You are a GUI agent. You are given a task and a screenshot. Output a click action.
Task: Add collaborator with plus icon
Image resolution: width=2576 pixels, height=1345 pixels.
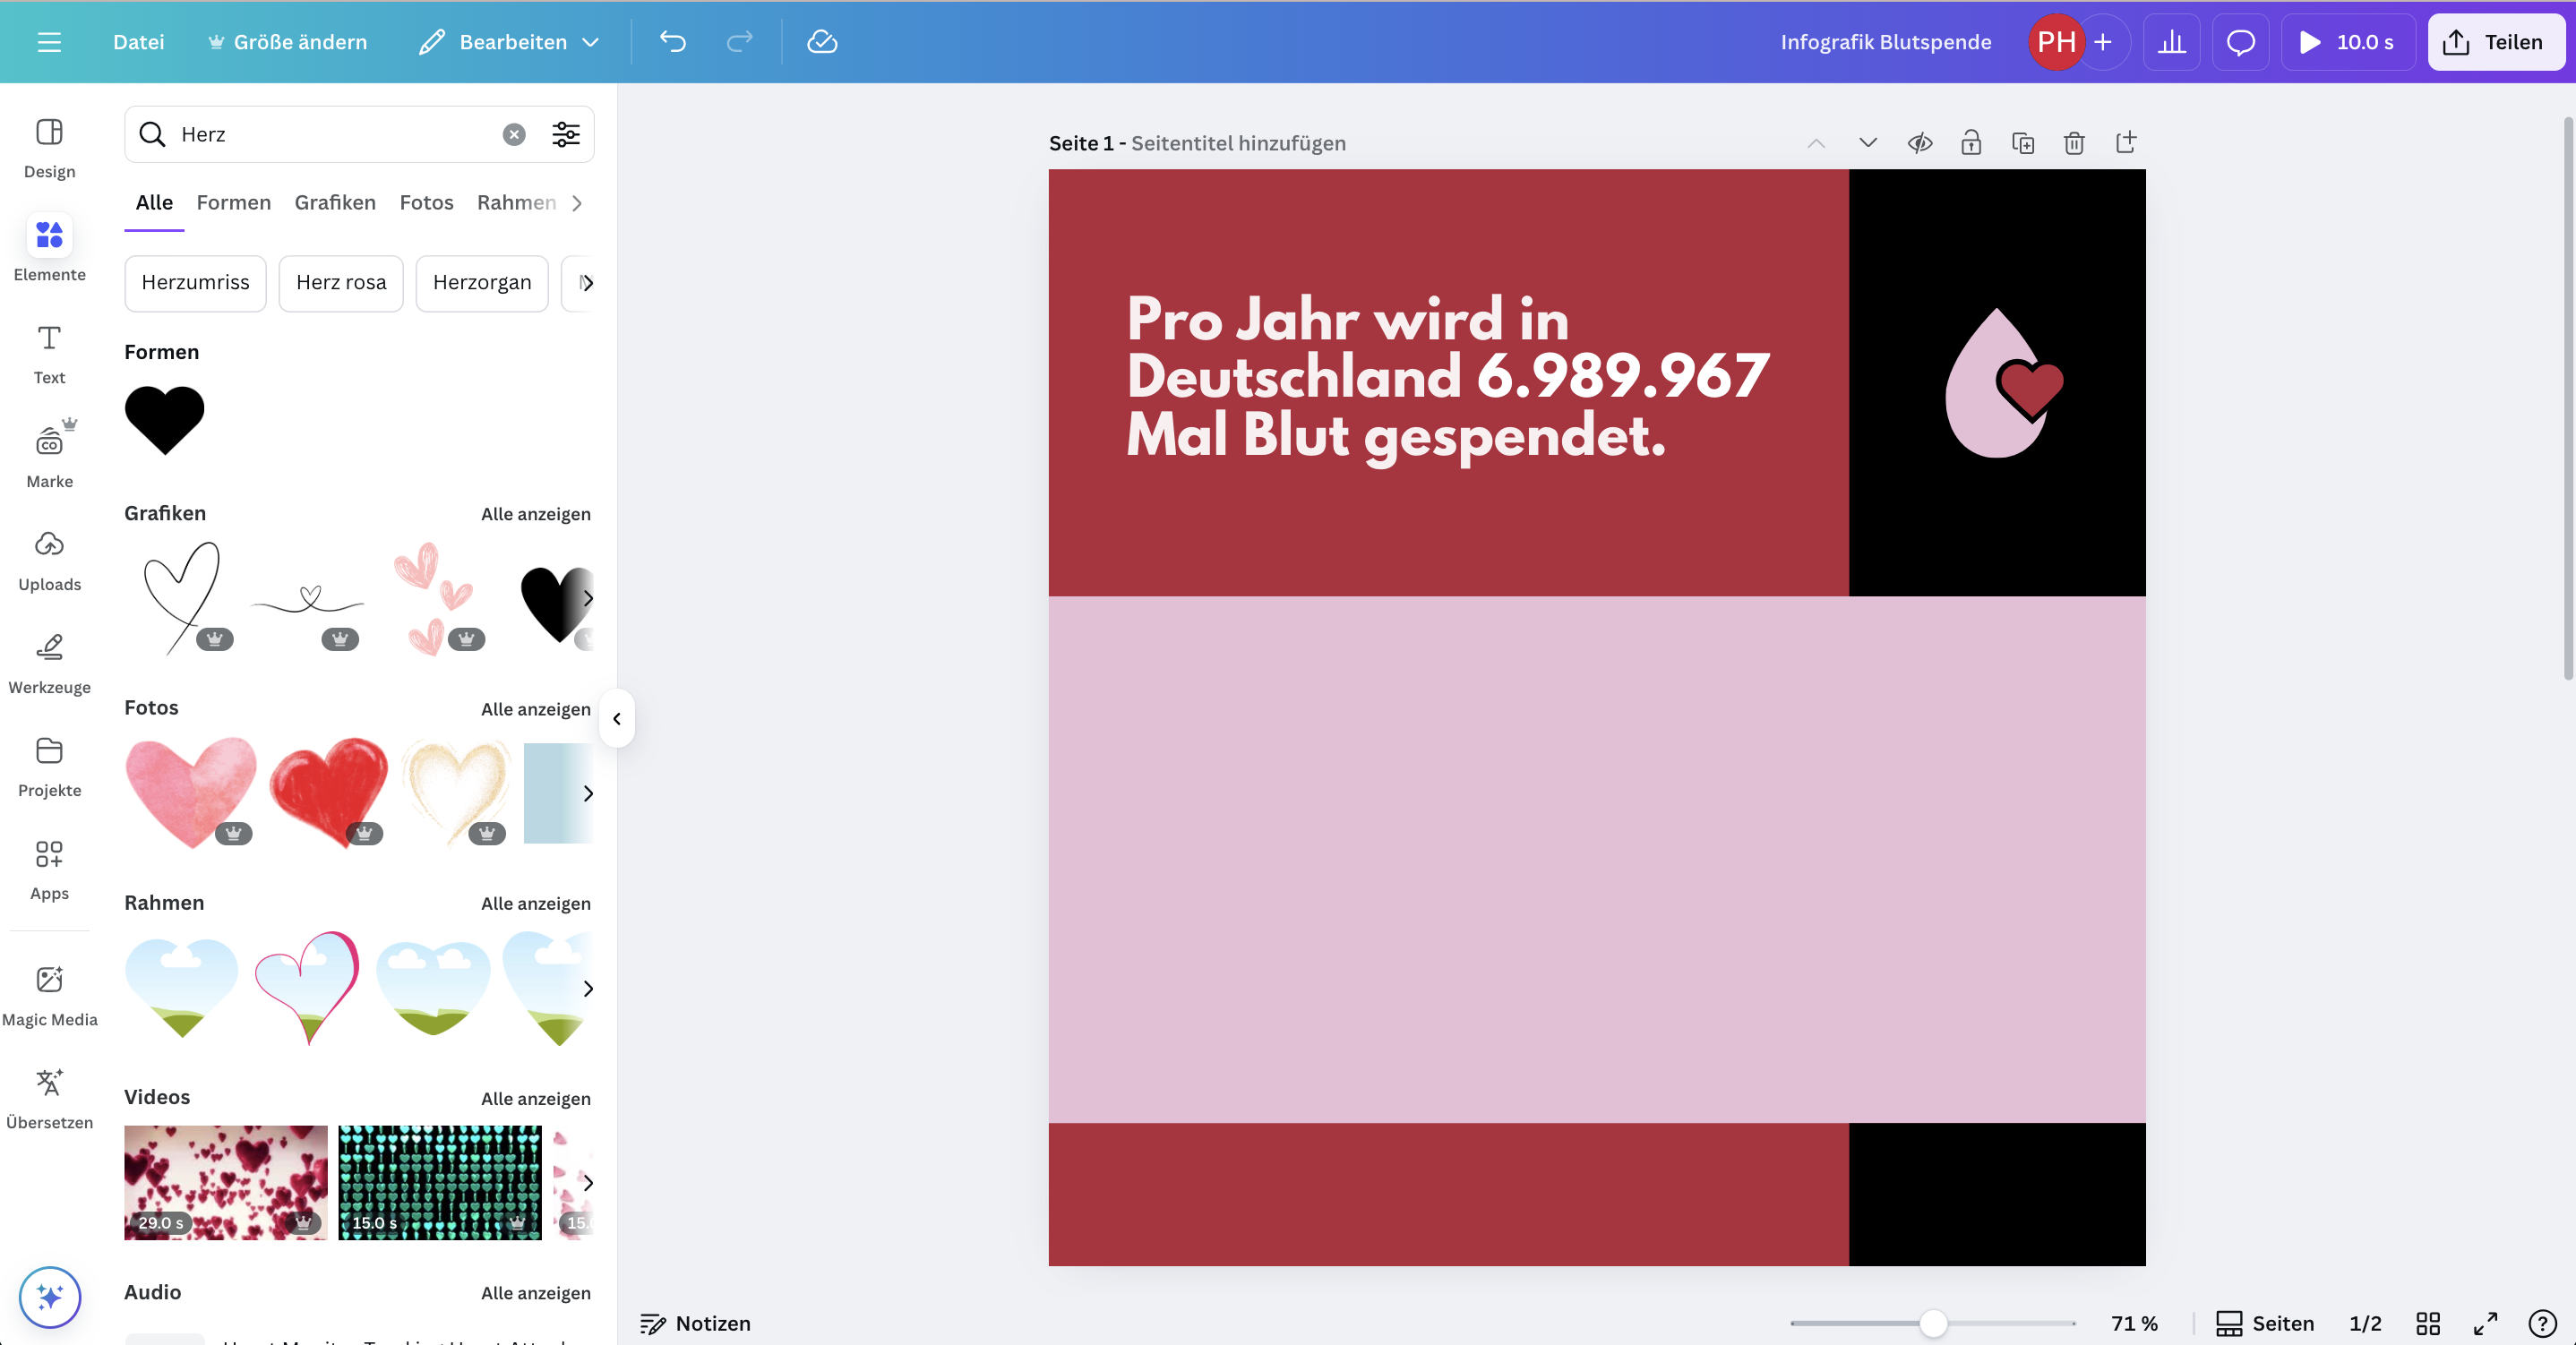(2103, 42)
